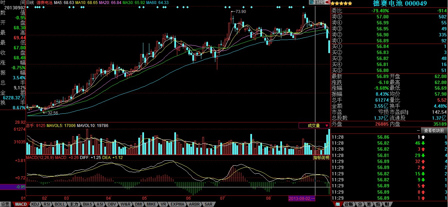Click the five-star rating icon
The height and width of the screenshot is (207, 448).
click(x=342, y=3)
